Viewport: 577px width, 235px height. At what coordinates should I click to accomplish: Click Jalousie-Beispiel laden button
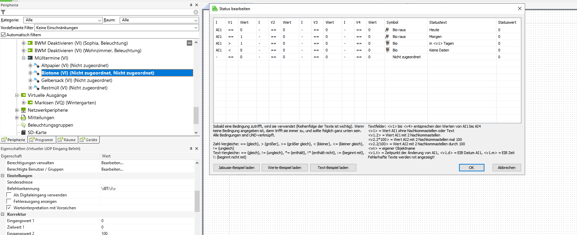click(236, 168)
